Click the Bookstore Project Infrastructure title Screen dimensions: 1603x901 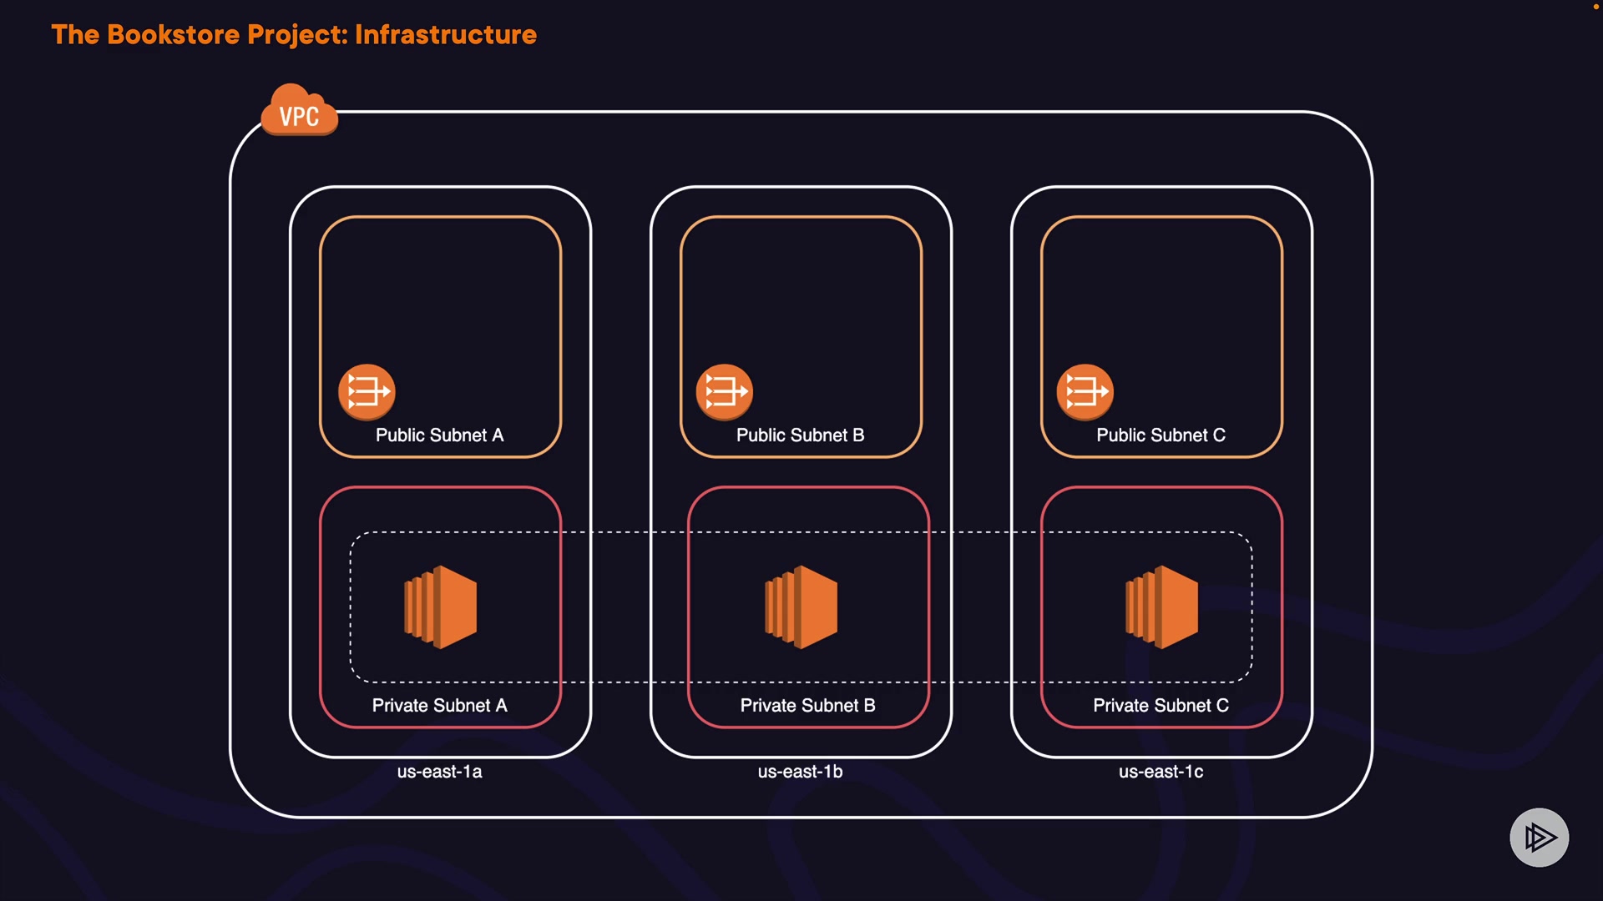(x=294, y=35)
